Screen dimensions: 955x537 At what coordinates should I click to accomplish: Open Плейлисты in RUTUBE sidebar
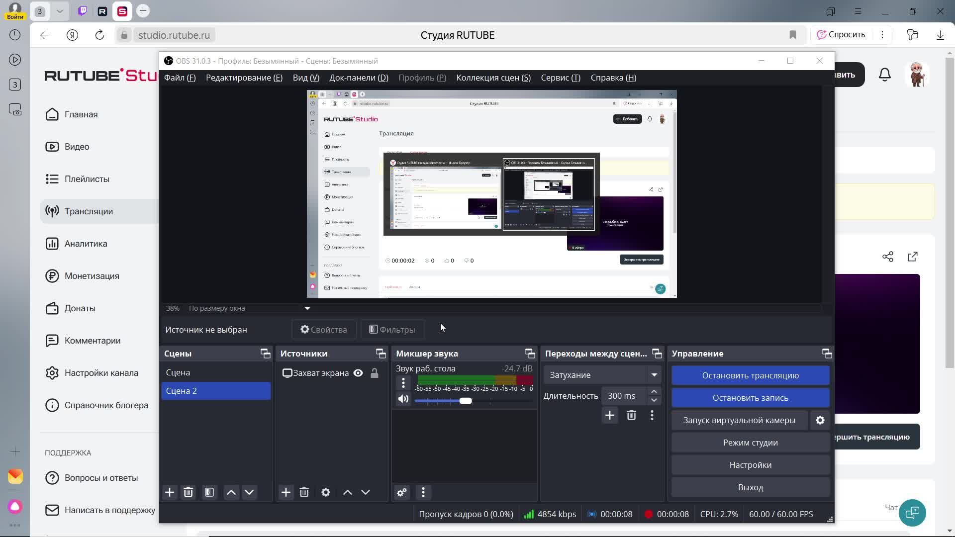coord(87,179)
